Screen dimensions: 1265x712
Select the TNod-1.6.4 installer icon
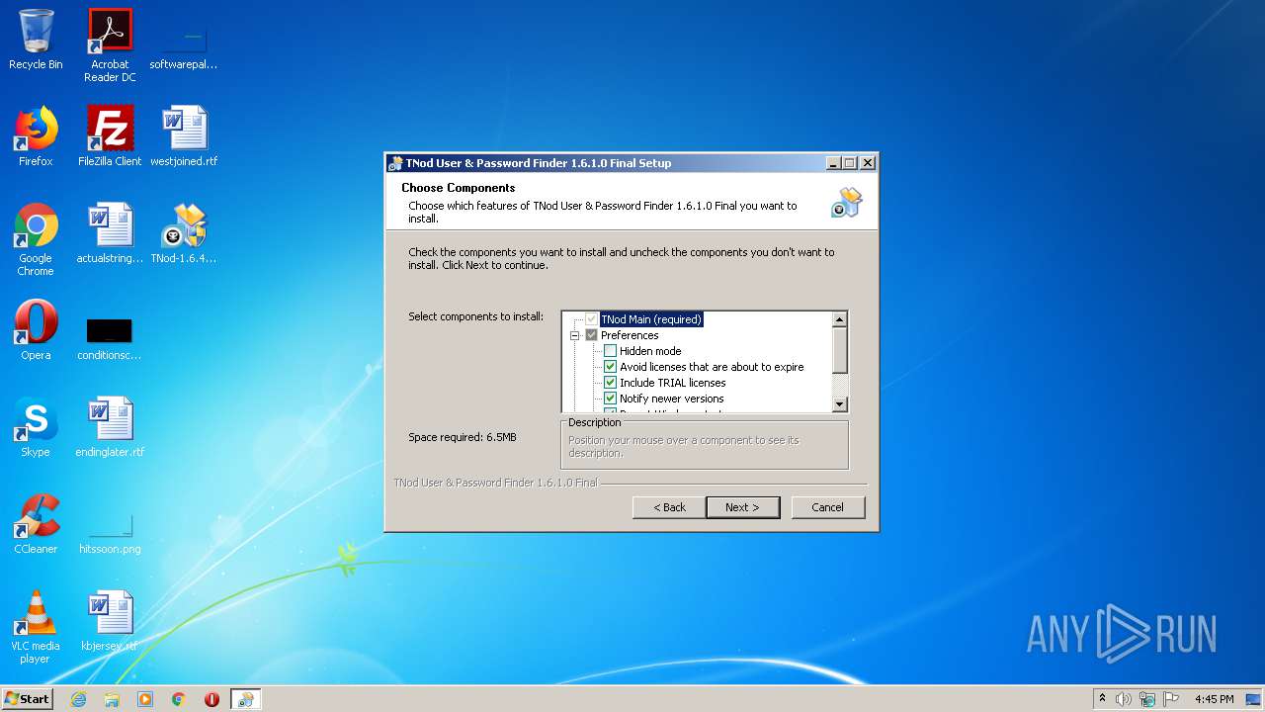pos(184,233)
